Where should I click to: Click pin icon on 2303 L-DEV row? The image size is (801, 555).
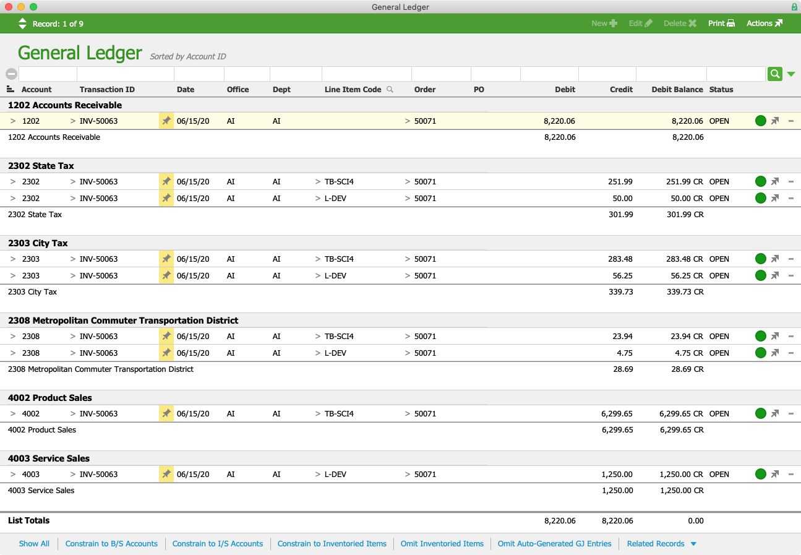pos(166,276)
